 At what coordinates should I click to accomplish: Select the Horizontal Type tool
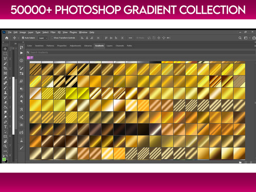tap(5, 127)
